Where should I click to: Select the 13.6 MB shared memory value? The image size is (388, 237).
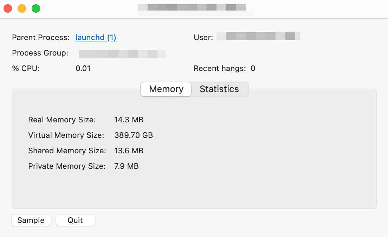(x=129, y=151)
